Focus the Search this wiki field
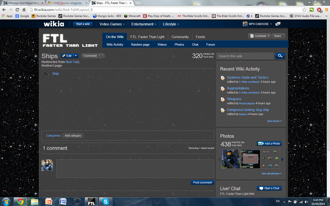 245,56
